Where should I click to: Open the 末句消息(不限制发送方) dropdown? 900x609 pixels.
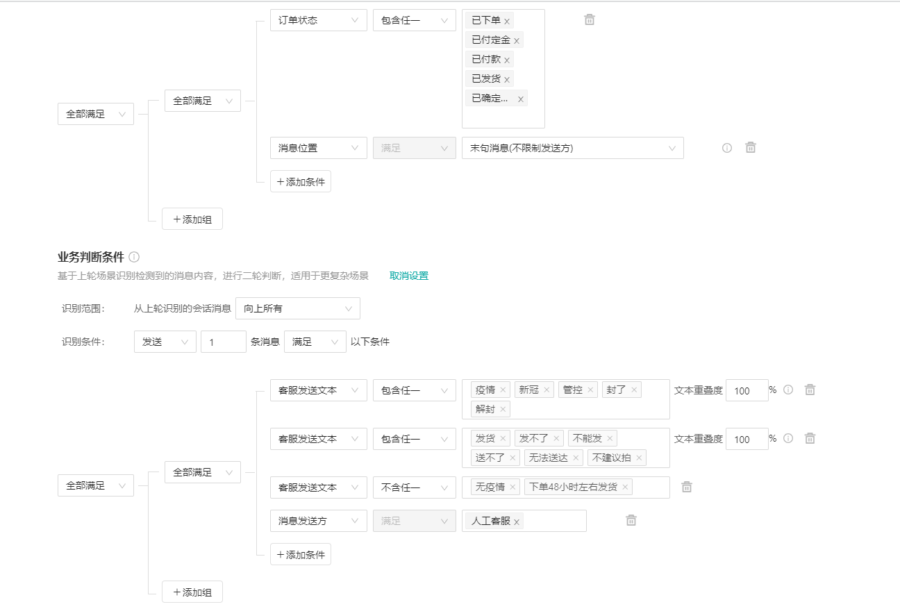click(573, 148)
